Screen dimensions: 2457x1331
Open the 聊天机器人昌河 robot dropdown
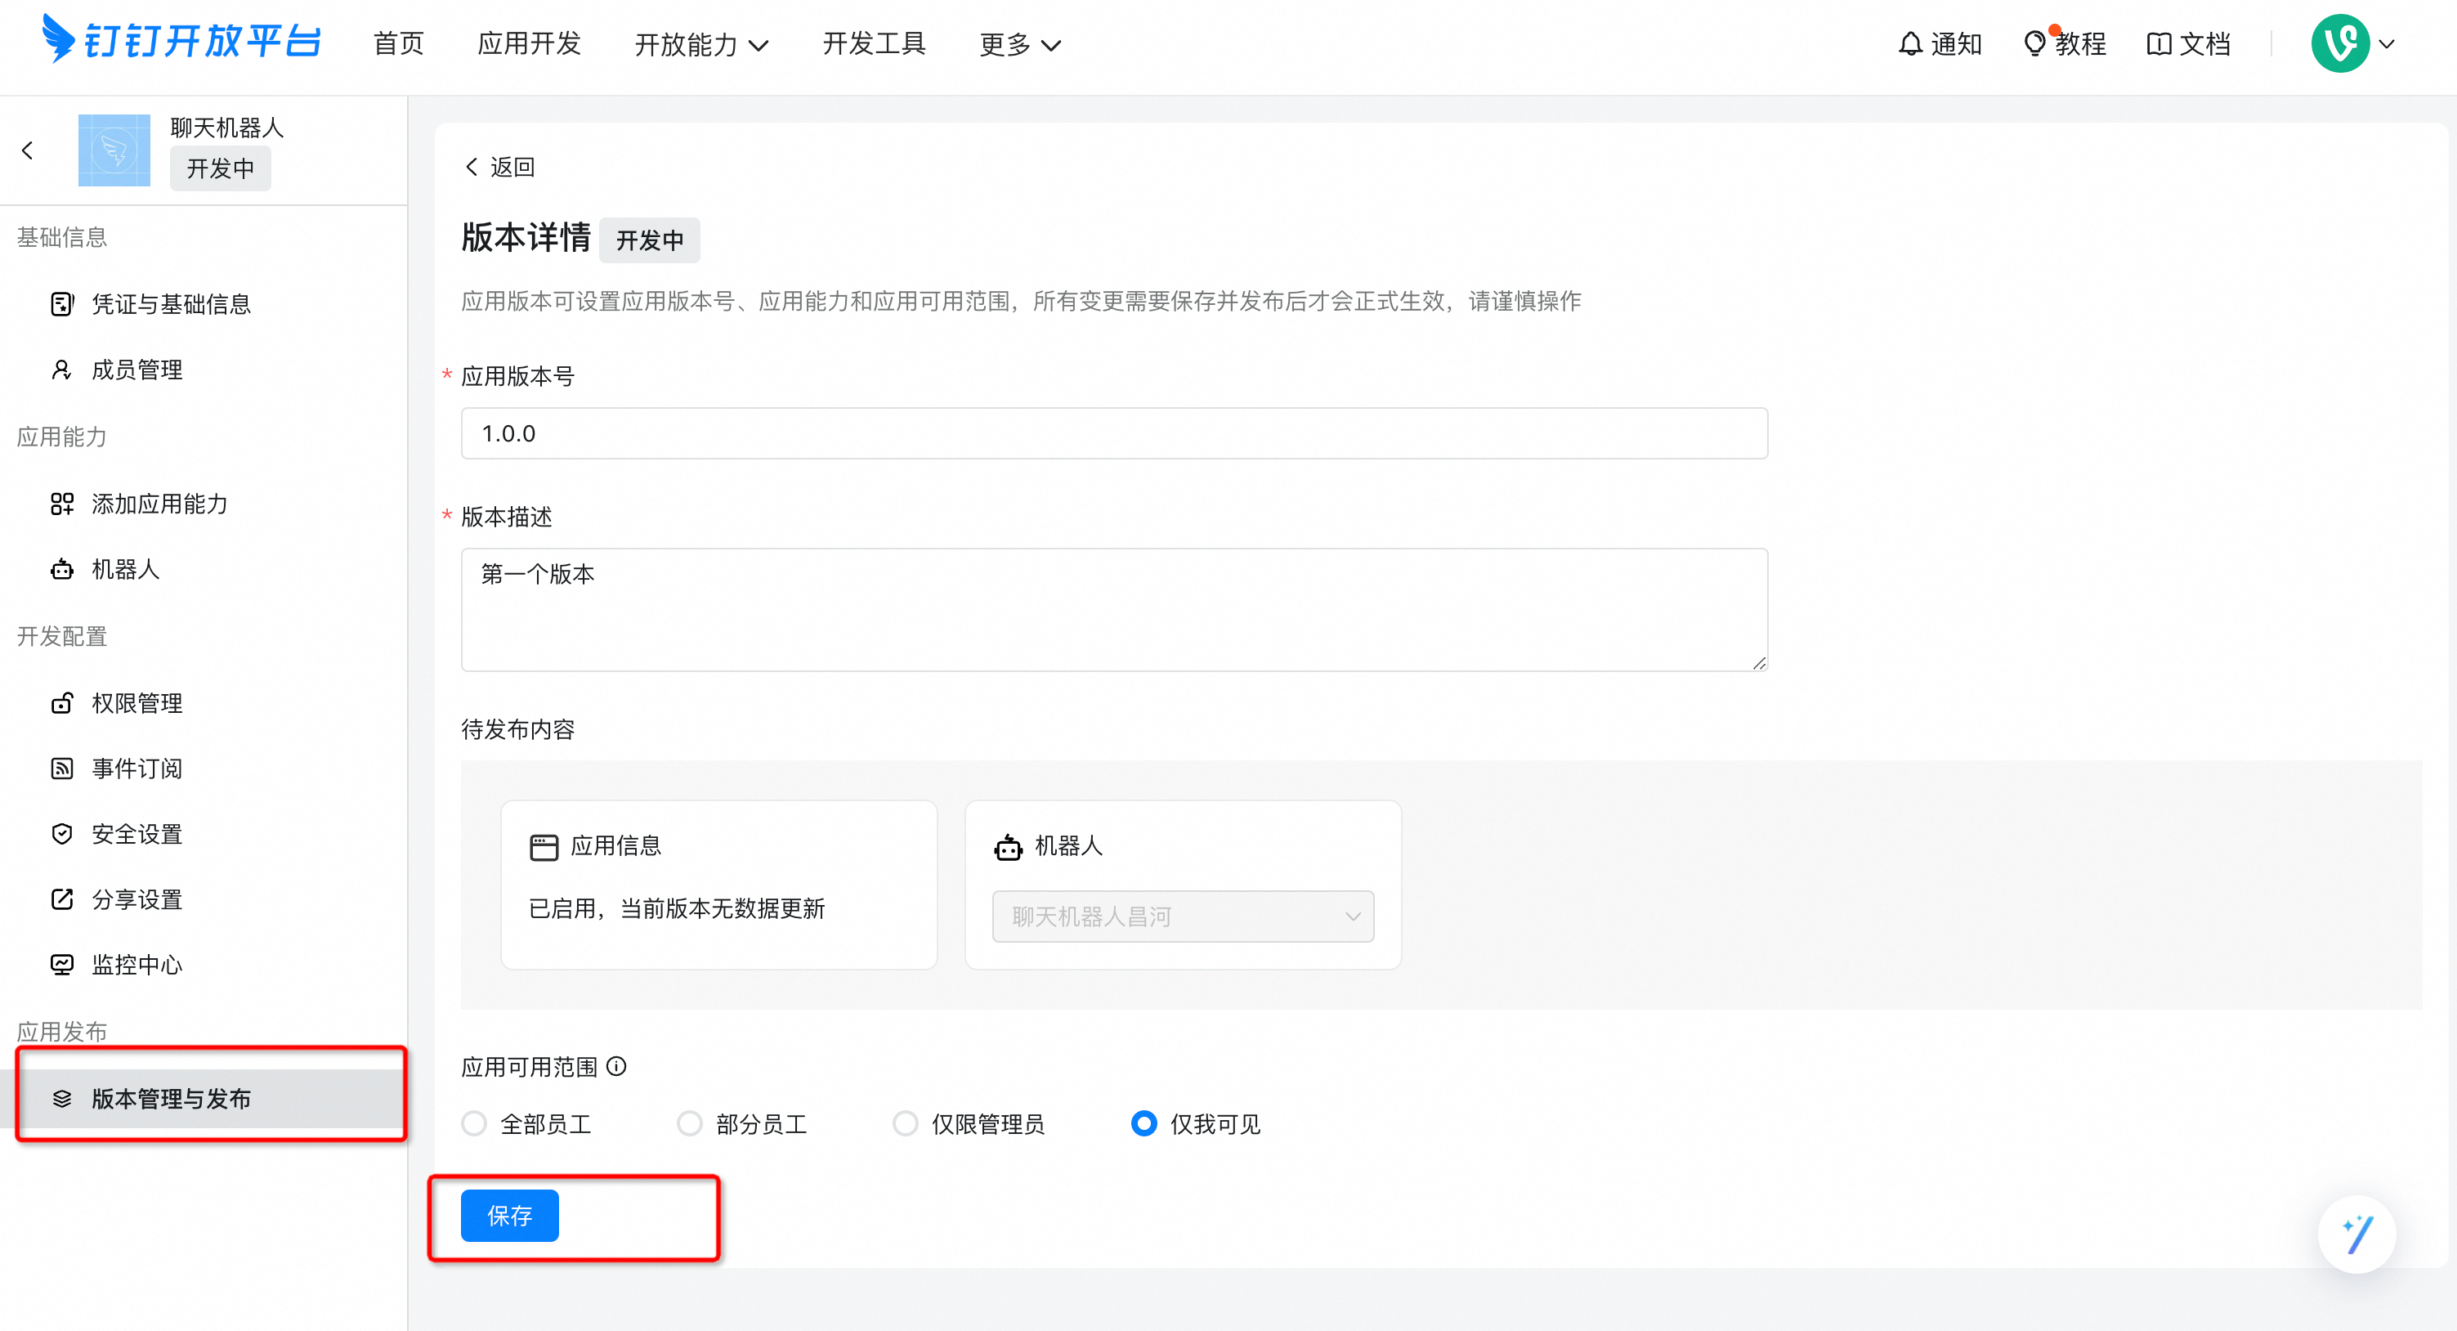(1183, 917)
